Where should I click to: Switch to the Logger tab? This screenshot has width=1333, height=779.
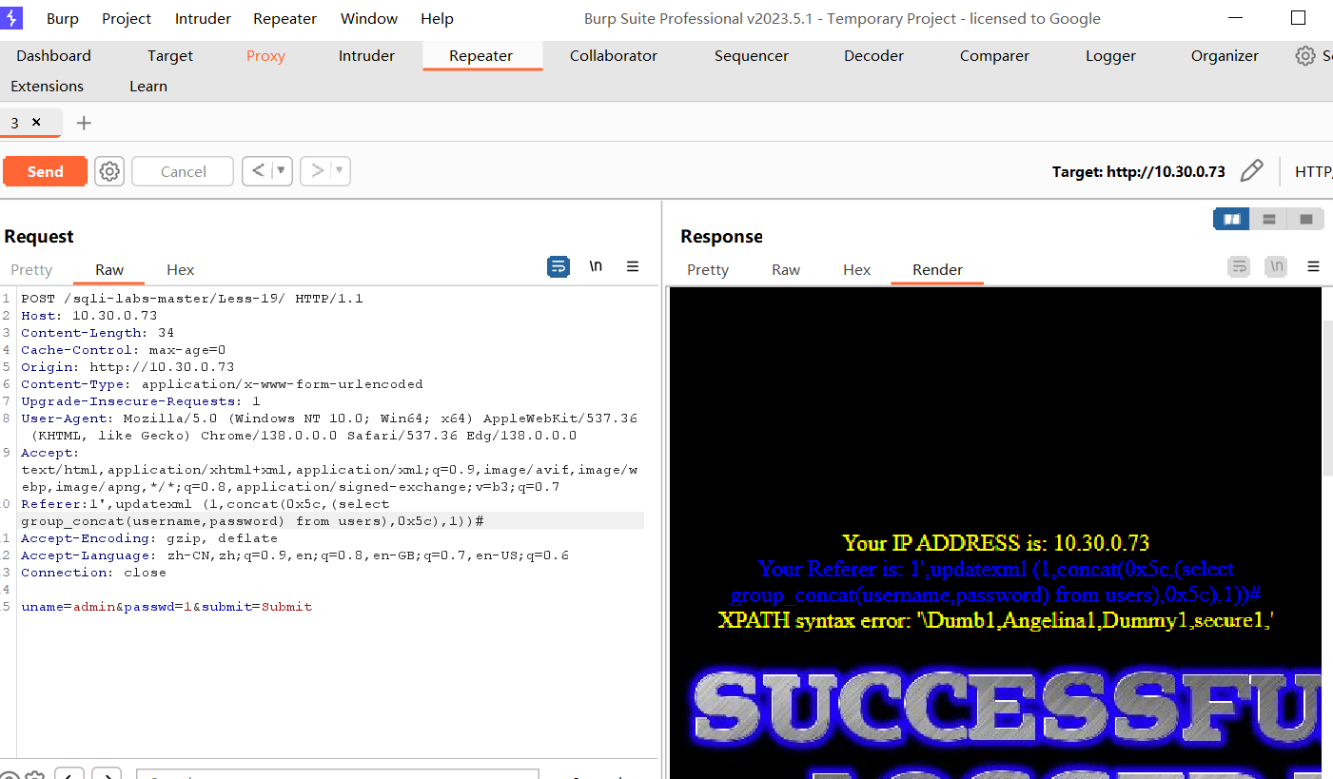coord(1110,56)
